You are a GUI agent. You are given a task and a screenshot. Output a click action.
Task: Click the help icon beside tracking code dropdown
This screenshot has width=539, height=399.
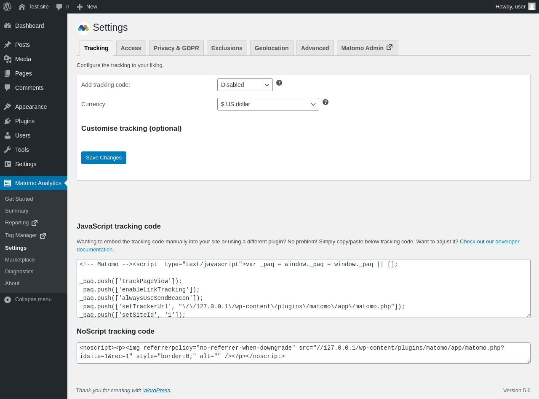click(x=279, y=83)
